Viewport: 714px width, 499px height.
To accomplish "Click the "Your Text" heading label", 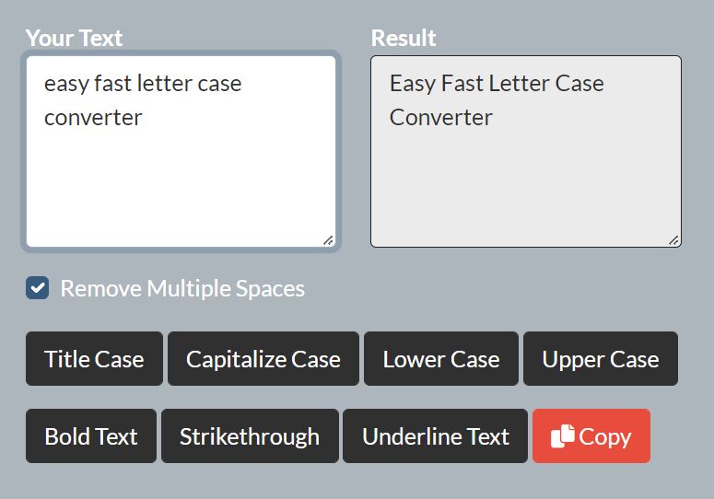I will point(75,38).
